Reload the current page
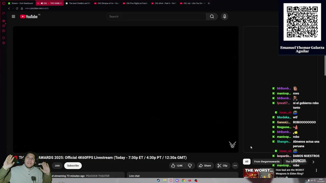Image resolution: width=326 pixels, height=183 pixels. pos(17,8)
